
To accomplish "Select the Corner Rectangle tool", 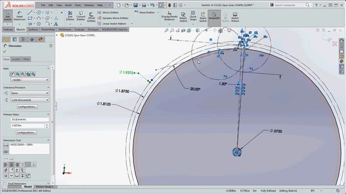I will click(x=30, y=18).
